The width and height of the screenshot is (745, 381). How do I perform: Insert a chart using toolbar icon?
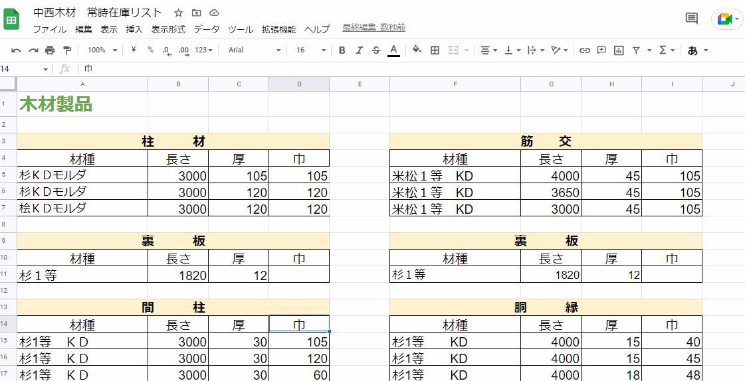[x=619, y=50]
